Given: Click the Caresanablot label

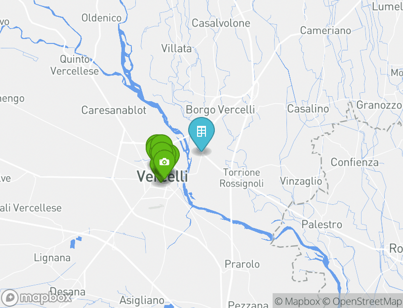Looking at the screenshot, I should (x=114, y=110).
